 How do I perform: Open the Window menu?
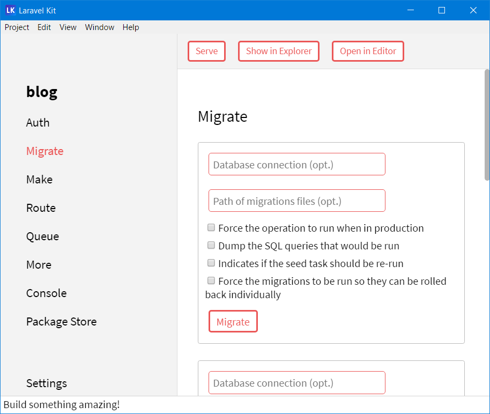click(x=100, y=27)
